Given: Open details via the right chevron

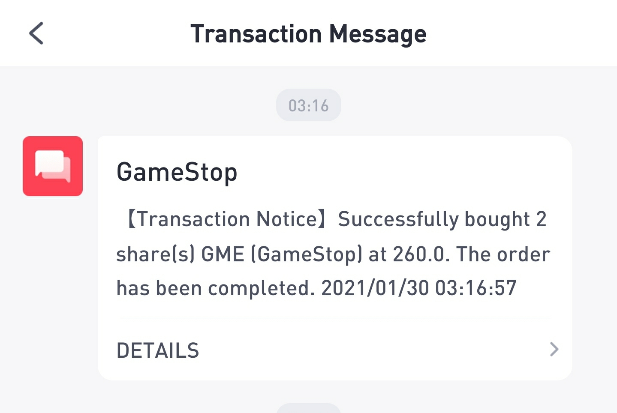Looking at the screenshot, I should pyautogui.click(x=554, y=350).
